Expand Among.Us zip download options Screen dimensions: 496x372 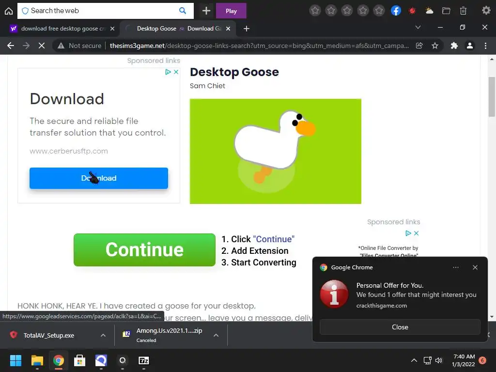216,335
